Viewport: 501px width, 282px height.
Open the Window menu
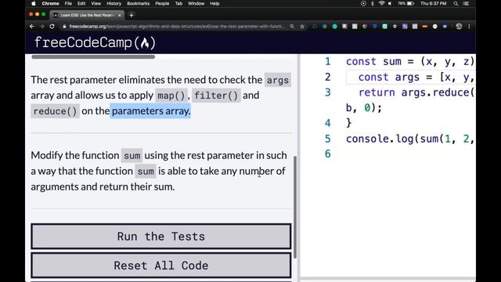click(x=196, y=3)
